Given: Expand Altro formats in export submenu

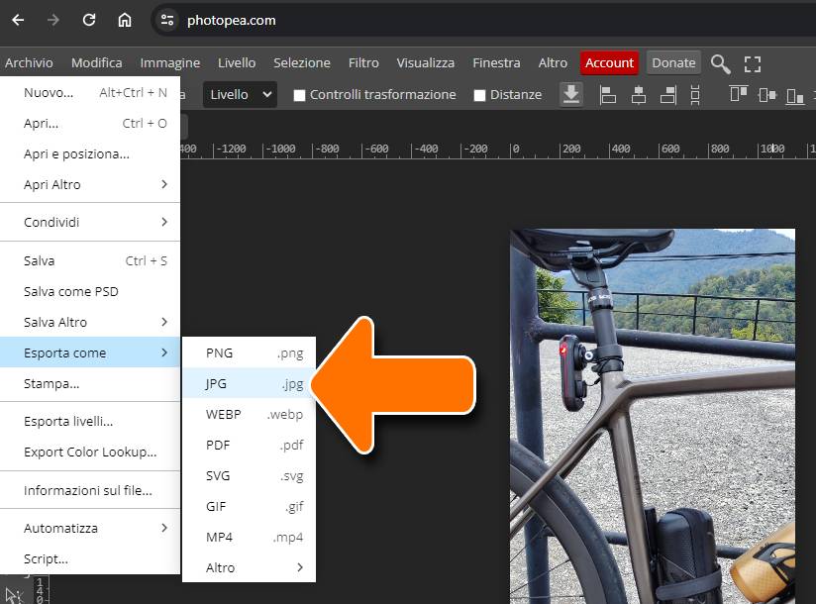Looking at the screenshot, I should [249, 567].
